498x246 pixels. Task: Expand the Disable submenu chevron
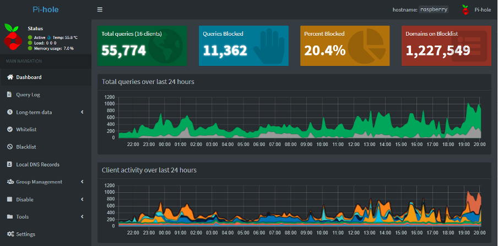[82, 199]
